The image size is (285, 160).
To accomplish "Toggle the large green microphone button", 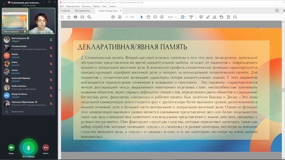I will point(28,148).
